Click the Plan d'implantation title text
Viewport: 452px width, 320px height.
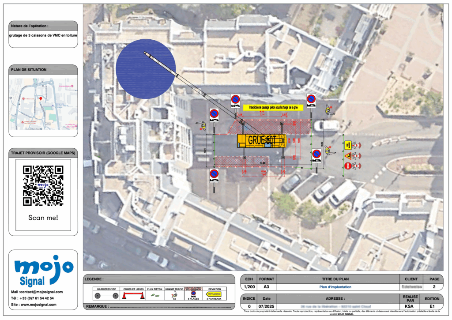pos(335,287)
